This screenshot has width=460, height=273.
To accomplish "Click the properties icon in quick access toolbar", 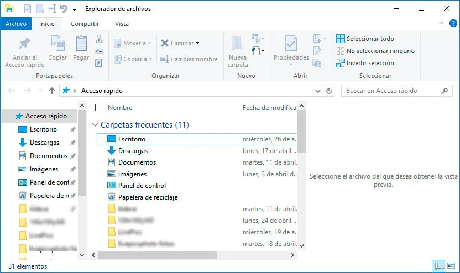I will click(x=28, y=9).
